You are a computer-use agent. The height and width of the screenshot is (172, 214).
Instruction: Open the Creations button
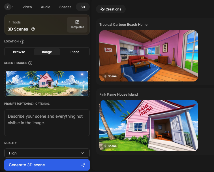[x=111, y=9]
